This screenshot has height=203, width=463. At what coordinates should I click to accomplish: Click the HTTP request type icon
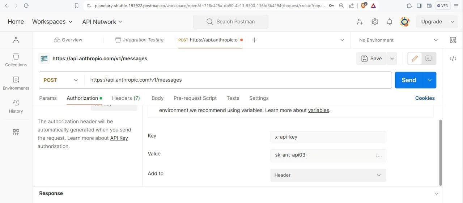tap(44, 59)
